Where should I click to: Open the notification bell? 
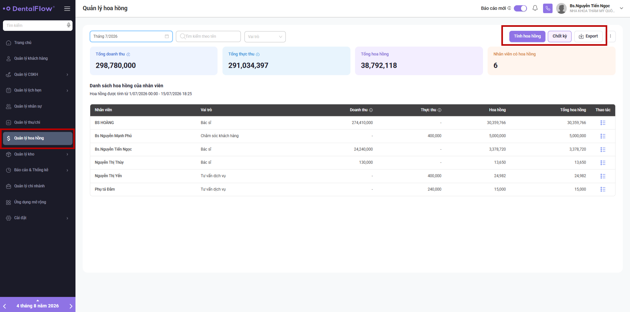point(535,8)
